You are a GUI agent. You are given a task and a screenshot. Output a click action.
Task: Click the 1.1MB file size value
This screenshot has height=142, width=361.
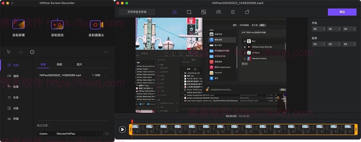pos(96,75)
